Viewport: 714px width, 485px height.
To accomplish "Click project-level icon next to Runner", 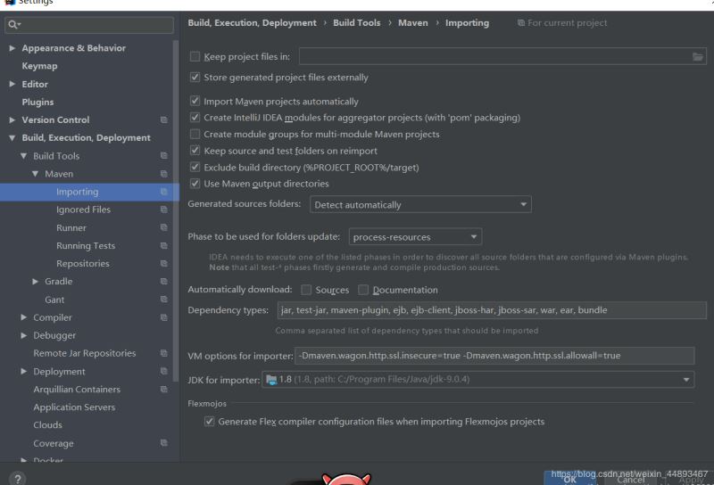I will point(164,227).
